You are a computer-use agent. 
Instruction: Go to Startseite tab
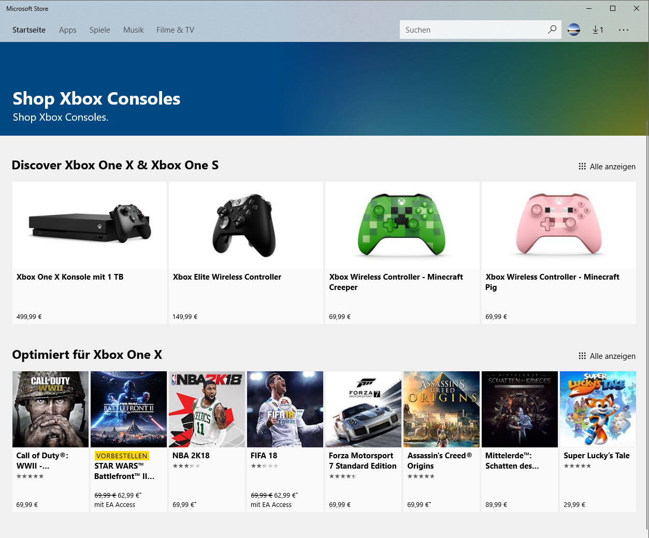click(29, 30)
